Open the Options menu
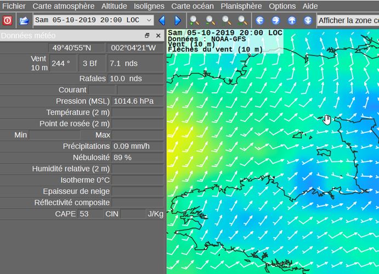Viewport: 379px width, 274px height. (282, 6)
